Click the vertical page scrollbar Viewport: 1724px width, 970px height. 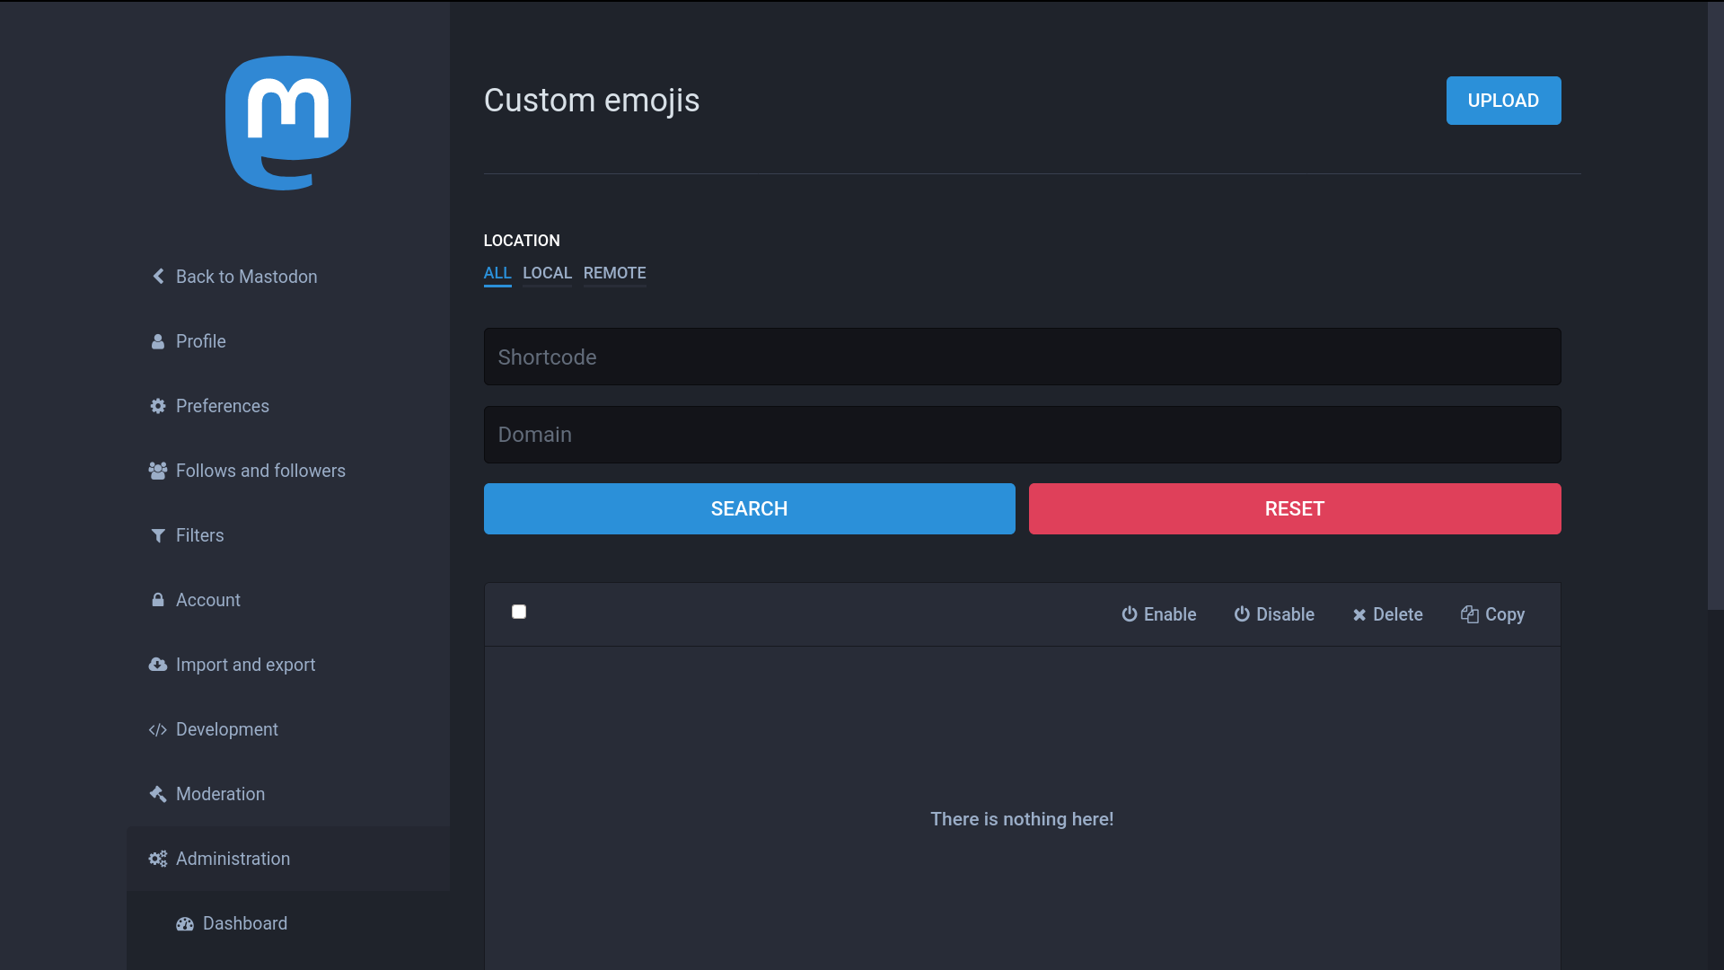[1715, 305]
